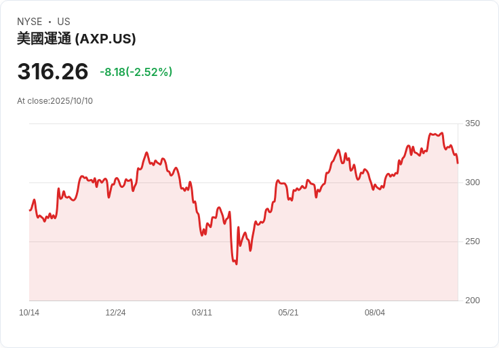Click the highest peak of the price line
Viewport: 499px width, 348px height.
pos(442,133)
